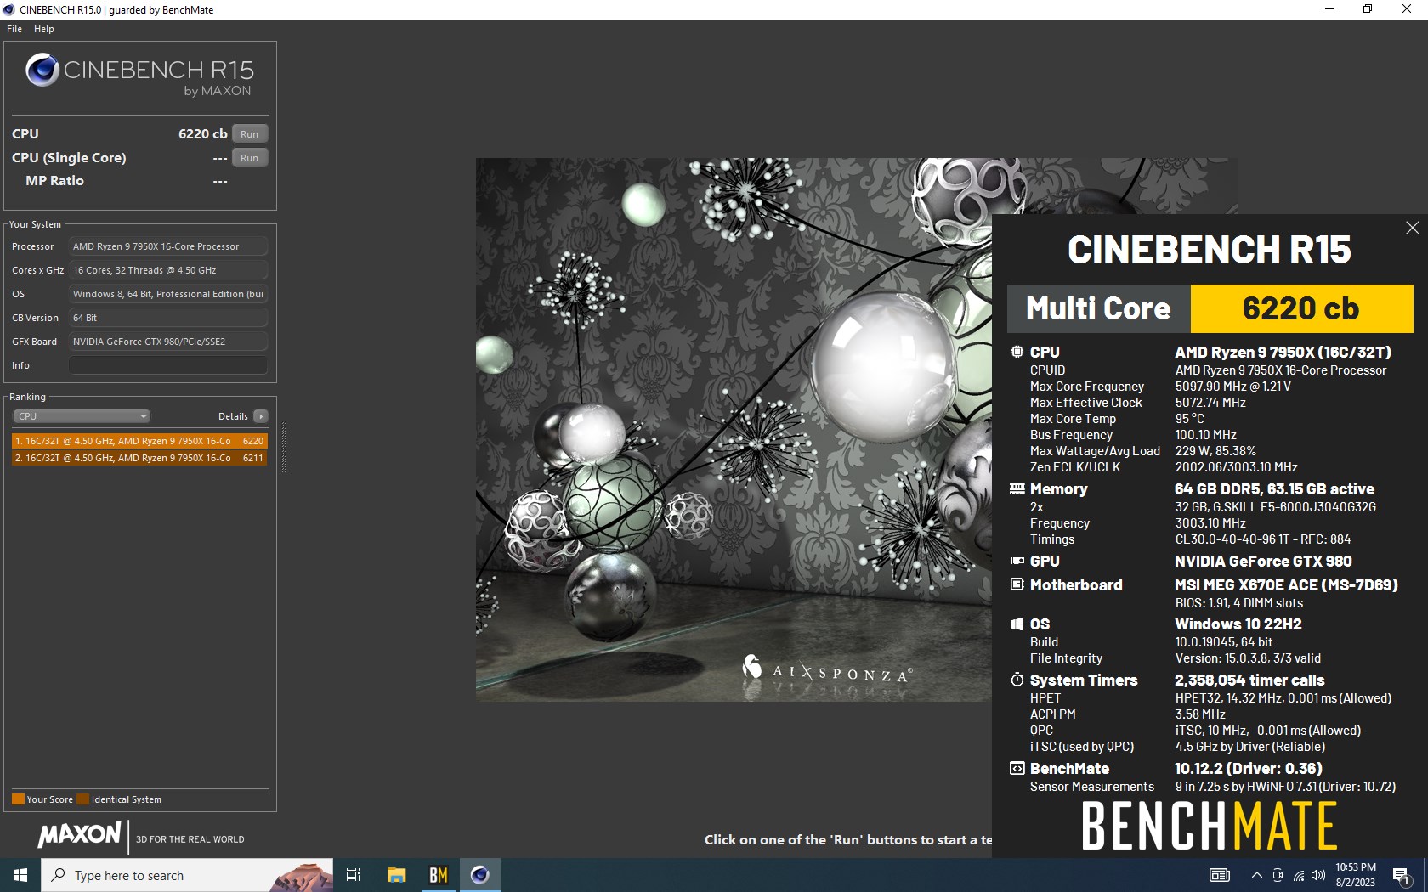Open Task View on the taskbar
This screenshot has width=1428, height=892.
354,875
